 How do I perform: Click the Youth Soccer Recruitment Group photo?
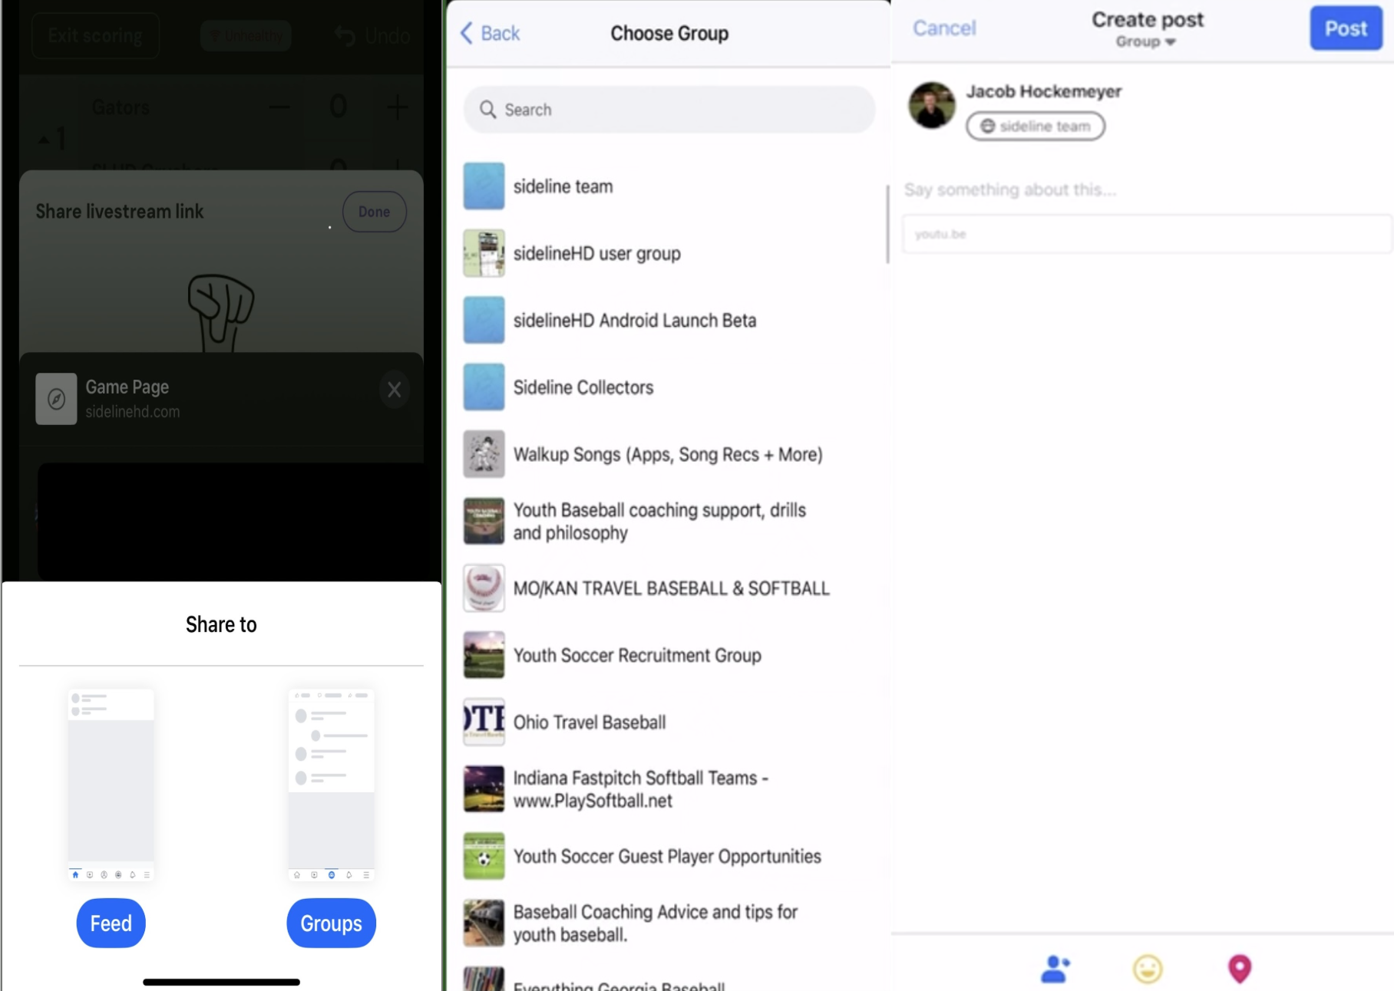tap(484, 655)
